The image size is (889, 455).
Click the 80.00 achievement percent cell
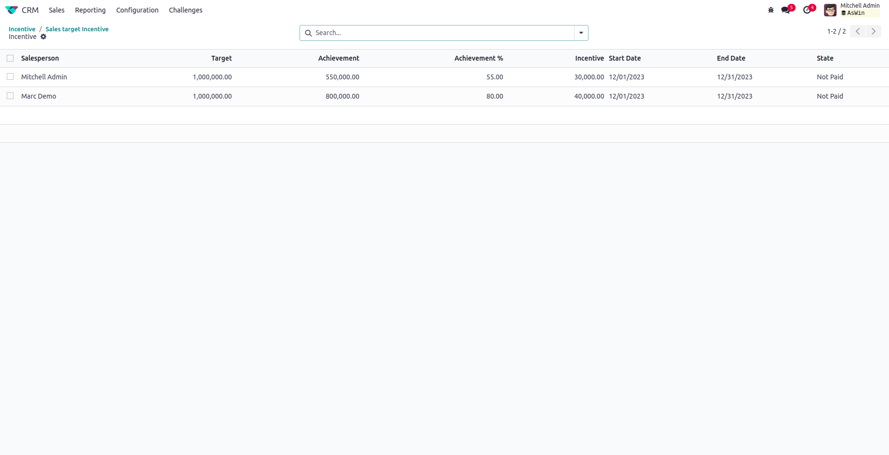pyautogui.click(x=495, y=96)
